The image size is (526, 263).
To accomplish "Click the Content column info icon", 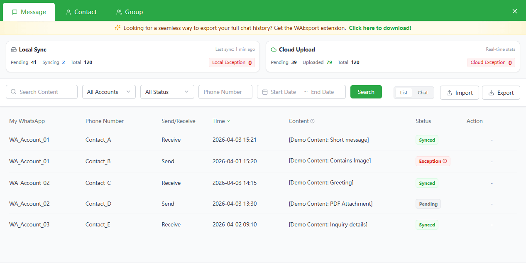I will (x=312, y=121).
